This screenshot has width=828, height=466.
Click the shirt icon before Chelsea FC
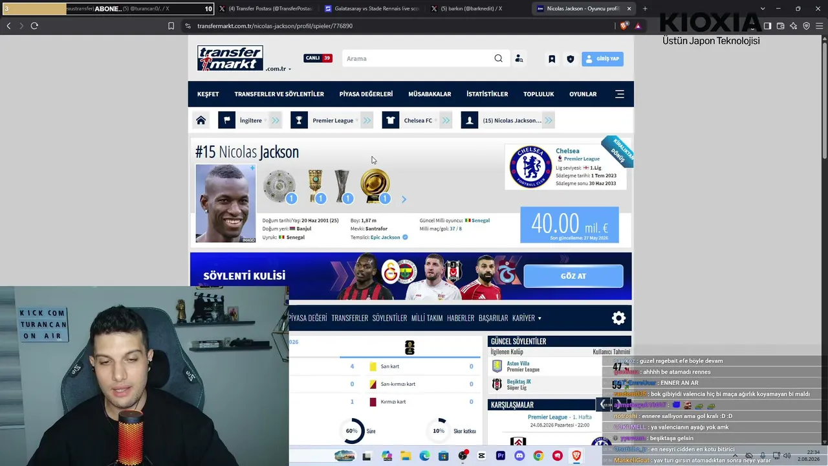(x=391, y=120)
